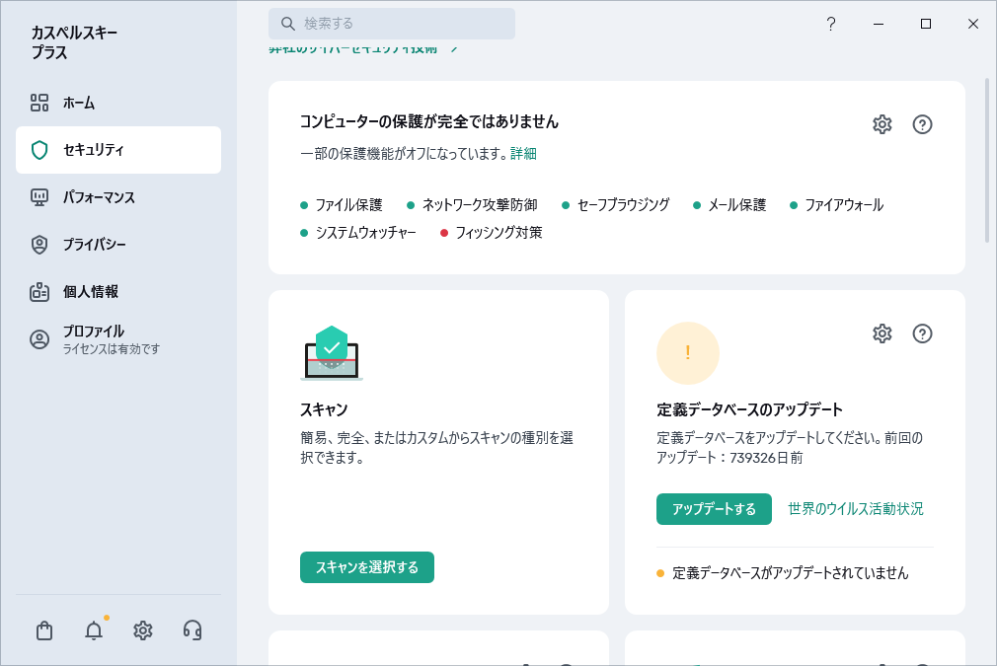Screen dimensions: 997x666
Task: Open the protection status card gear icon
Action: click(882, 123)
